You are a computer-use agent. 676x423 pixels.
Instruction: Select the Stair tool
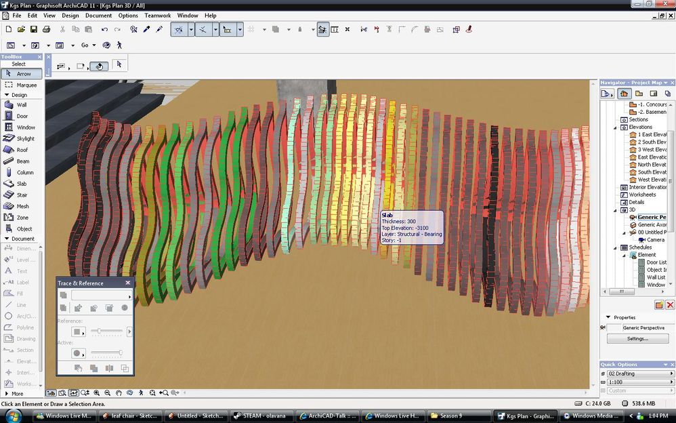point(22,195)
